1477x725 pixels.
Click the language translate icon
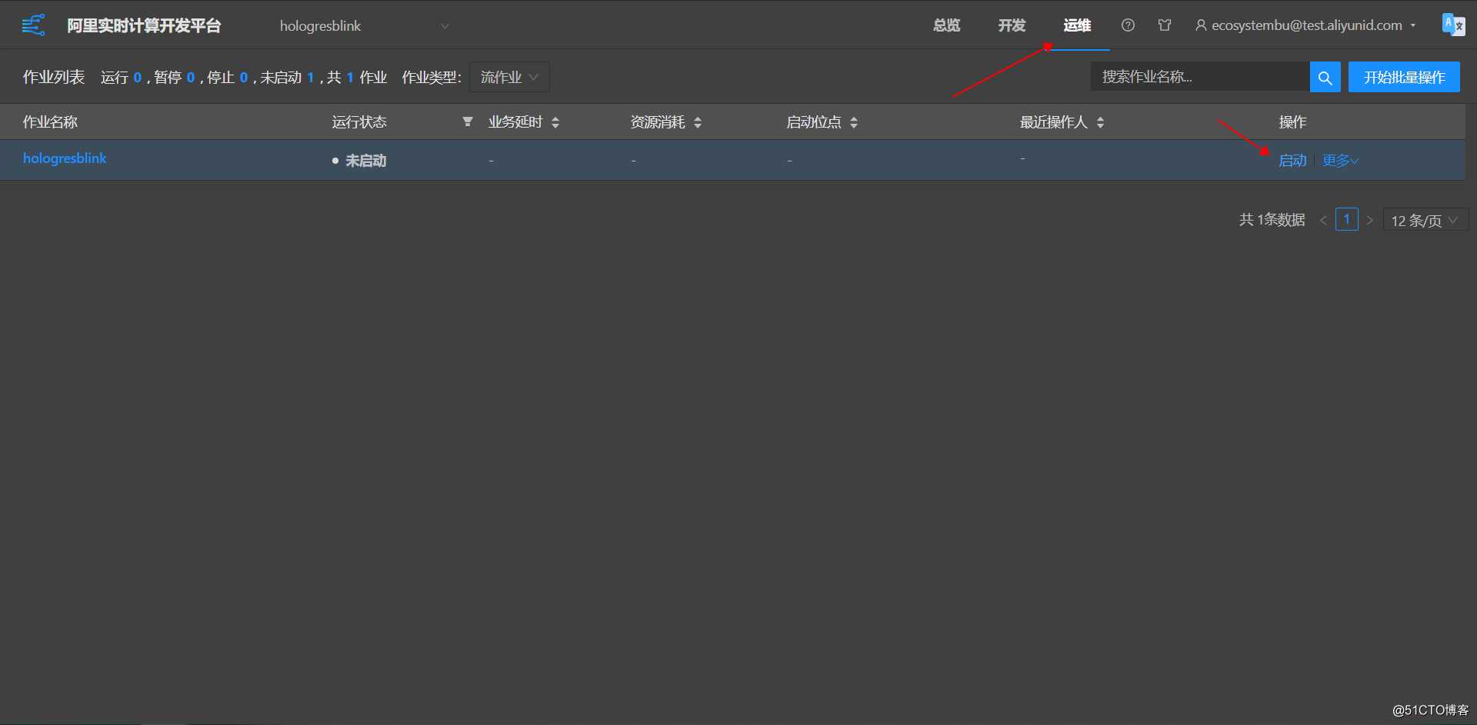(x=1452, y=25)
